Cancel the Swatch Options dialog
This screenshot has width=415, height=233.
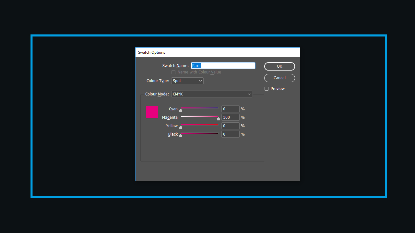click(x=279, y=78)
